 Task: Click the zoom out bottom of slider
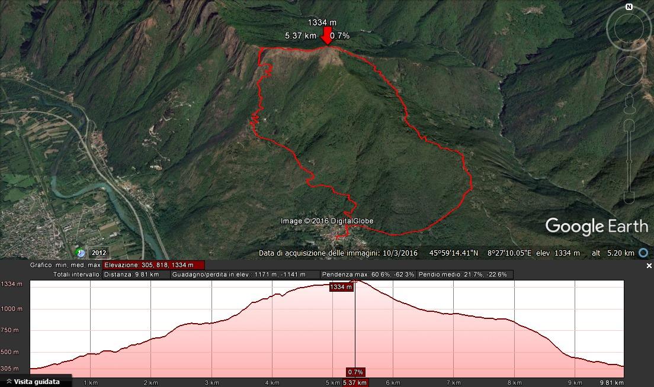[x=629, y=198]
